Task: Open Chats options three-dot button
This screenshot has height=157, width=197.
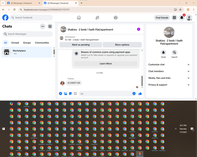Action: (43, 26)
